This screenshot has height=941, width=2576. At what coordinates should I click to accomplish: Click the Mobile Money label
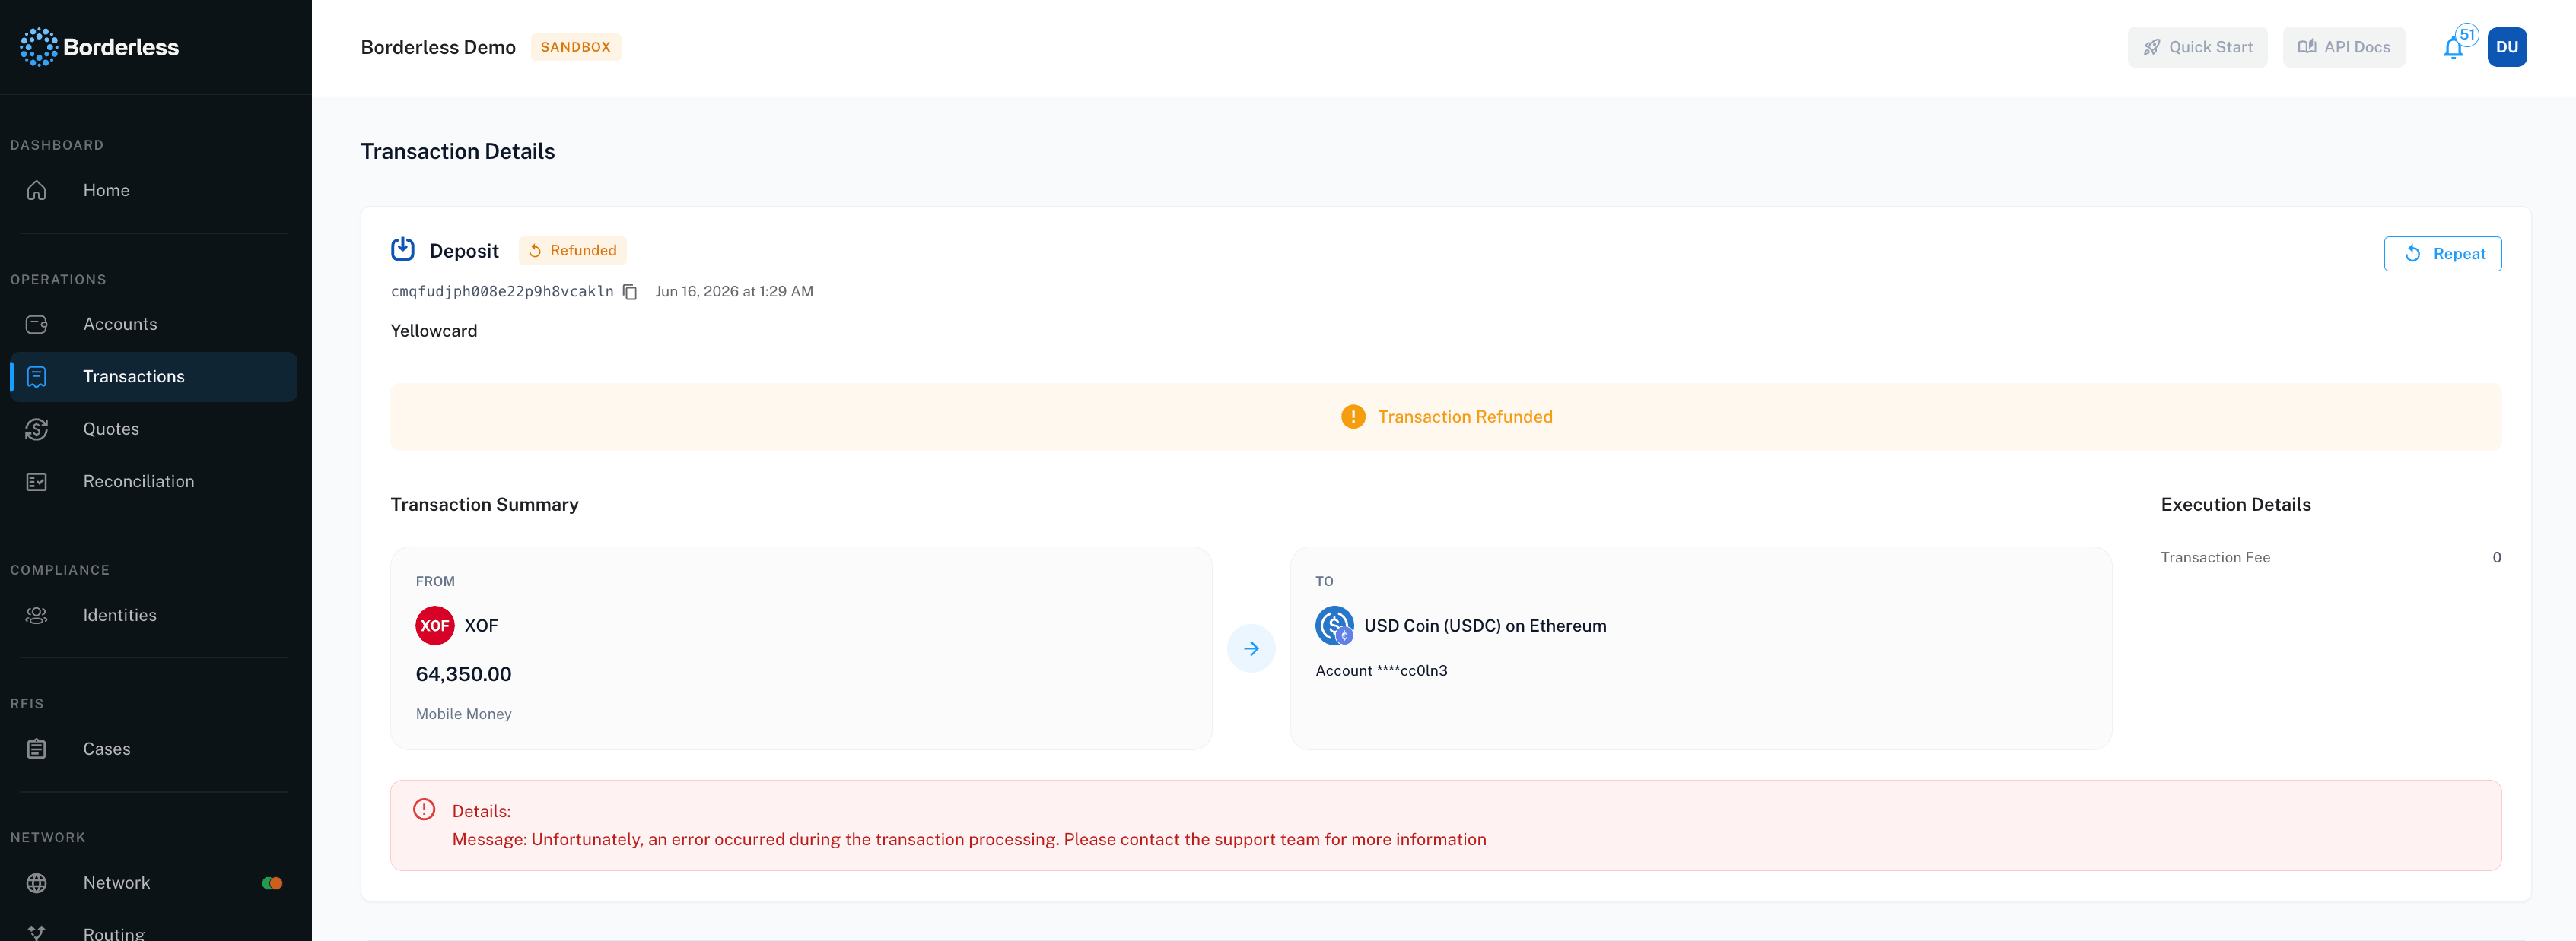[x=464, y=714]
